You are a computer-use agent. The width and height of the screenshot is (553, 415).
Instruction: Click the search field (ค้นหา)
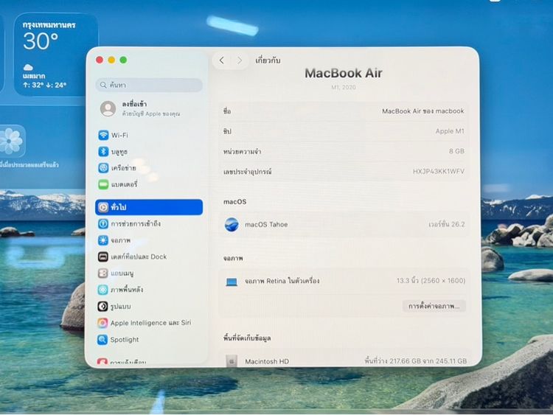coord(149,85)
